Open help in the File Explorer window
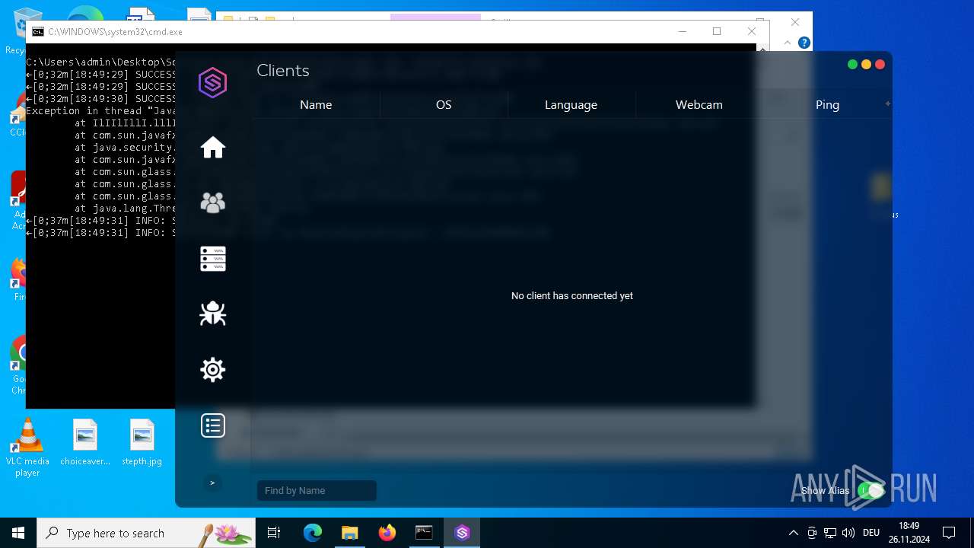This screenshot has width=974, height=548. [x=804, y=43]
